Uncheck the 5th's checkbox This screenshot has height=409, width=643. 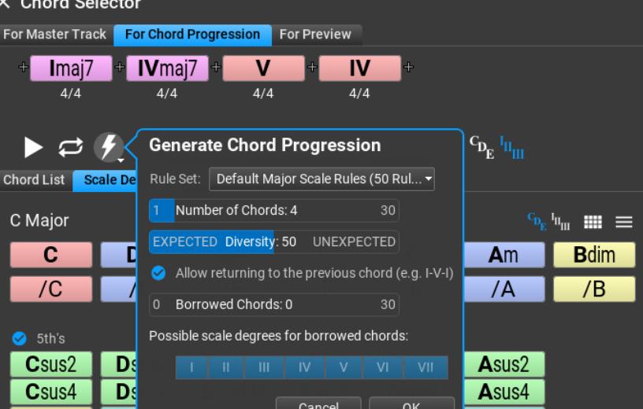20,339
